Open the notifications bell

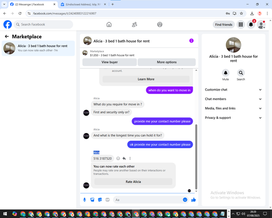tap(251, 25)
